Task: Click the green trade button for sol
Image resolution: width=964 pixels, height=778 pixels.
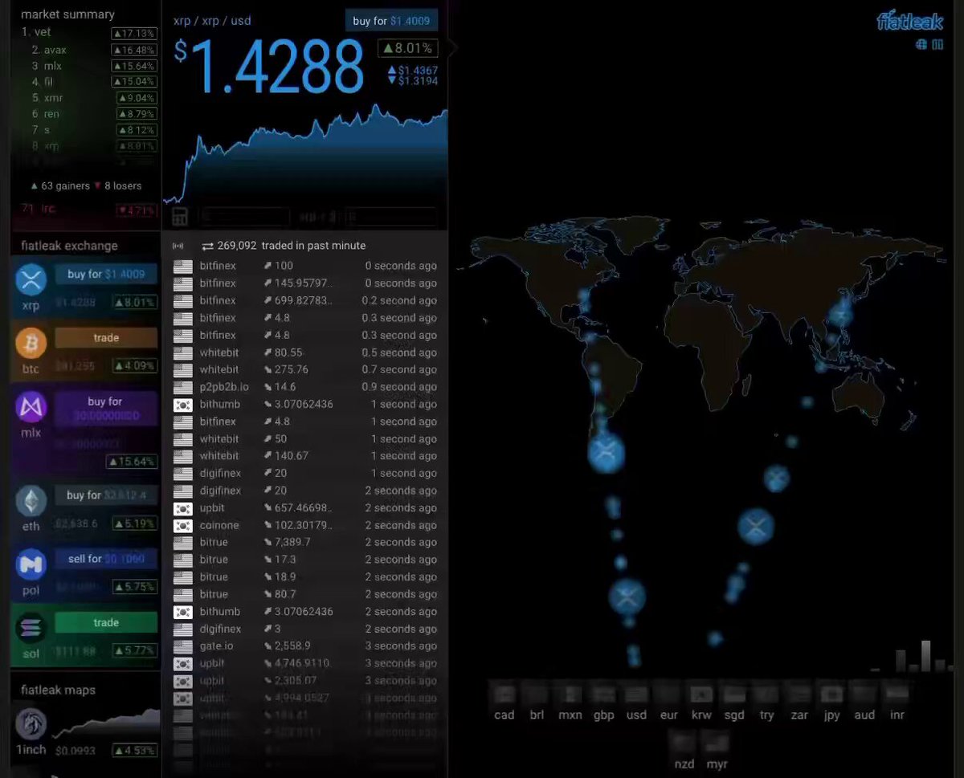Action: 106,622
